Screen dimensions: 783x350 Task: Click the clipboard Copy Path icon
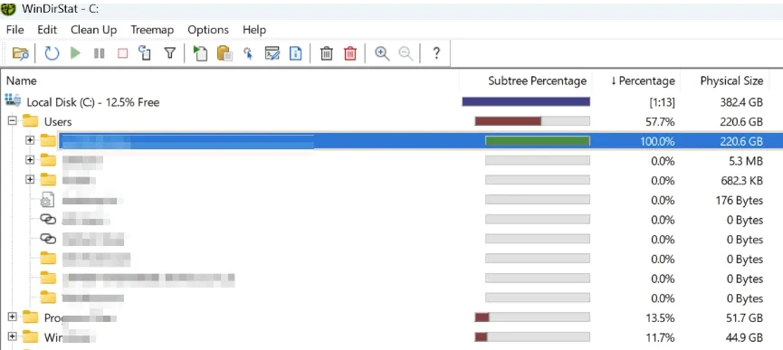[224, 52]
